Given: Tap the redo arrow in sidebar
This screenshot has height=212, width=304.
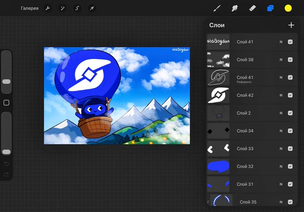Looking at the screenshot, I should 6,174.
